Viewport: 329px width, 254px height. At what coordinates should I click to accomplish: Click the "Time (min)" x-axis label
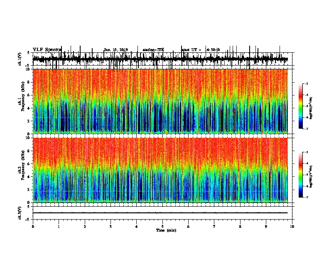click(x=166, y=230)
